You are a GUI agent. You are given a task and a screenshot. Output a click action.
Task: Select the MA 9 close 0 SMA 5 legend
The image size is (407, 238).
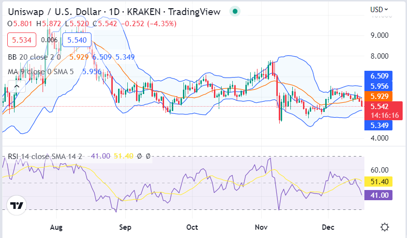(41, 72)
